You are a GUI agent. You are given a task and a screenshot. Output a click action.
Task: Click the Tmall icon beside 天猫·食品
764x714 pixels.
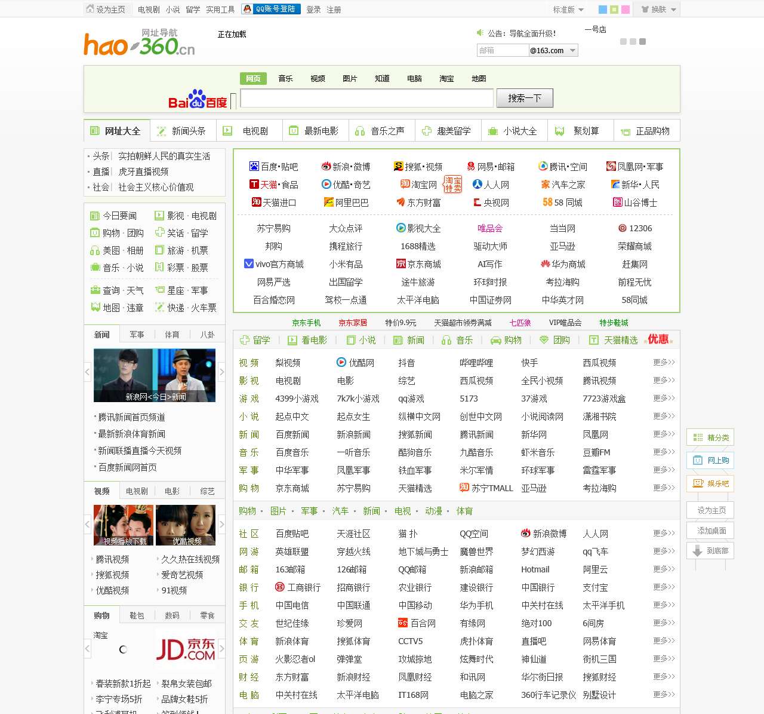pyautogui.click(x=254, y=184)
